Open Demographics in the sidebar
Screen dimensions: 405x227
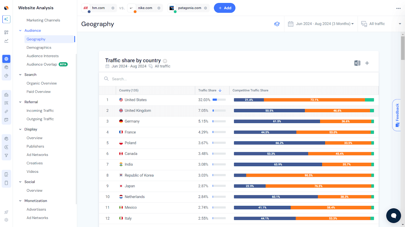point(39,48)
